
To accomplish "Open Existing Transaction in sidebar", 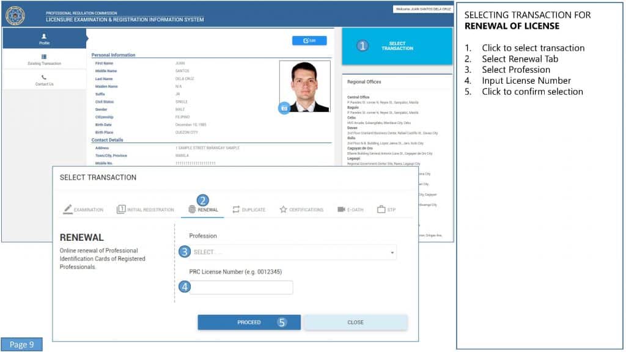I will pos(44,59).
